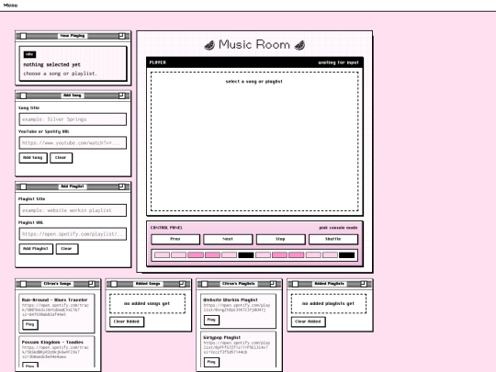
Task: Click the close box of Added Playlists window
Action: (296, 284)
